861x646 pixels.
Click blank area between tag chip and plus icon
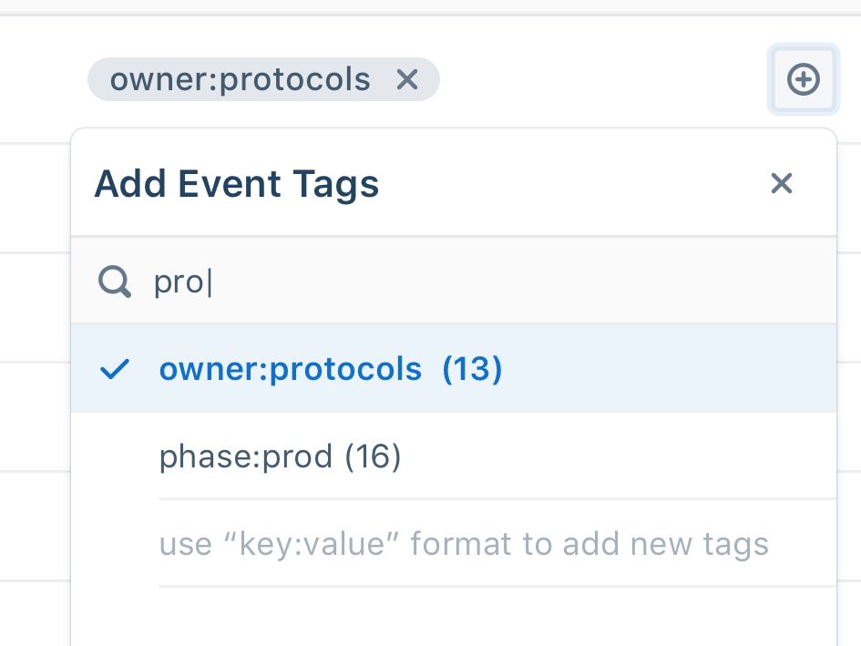pyautogui.click(x=601, y=80)
